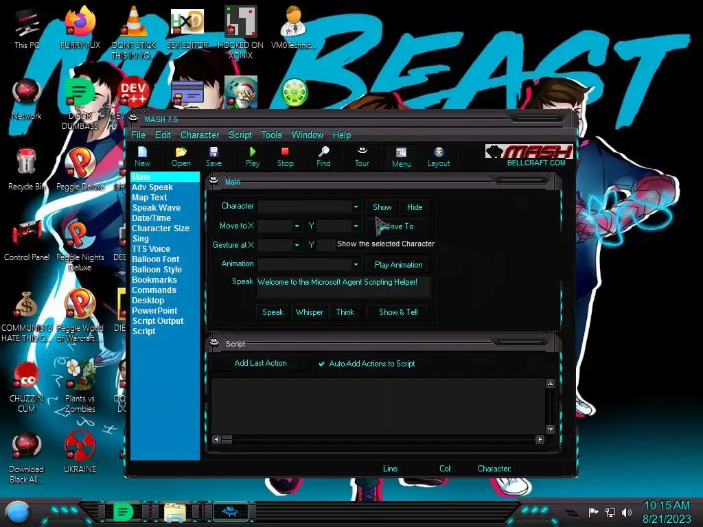This screenshot has height=527, width=703.
Task: Click the Start orb button
Action: tap(18, 512)
